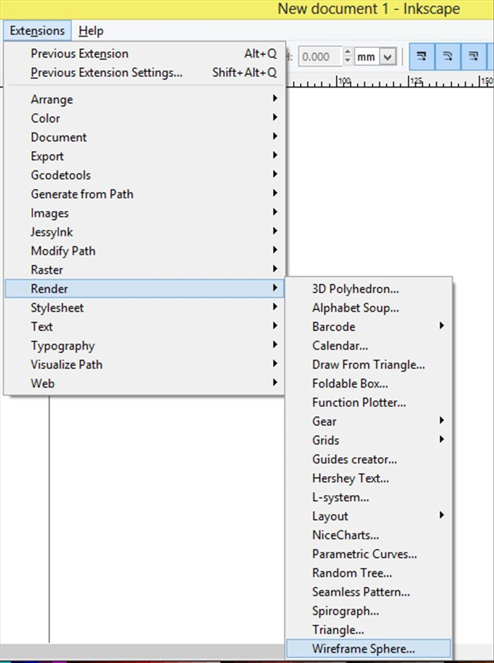This screenshot has width=494, height=663.
Task: Launch Guides creator
Action: (x=368, y=459)
